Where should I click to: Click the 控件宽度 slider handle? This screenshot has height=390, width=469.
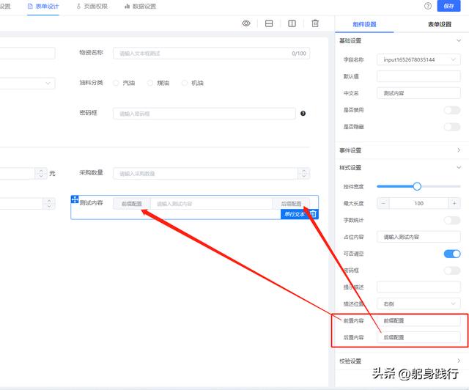click(x=417, y=186)
